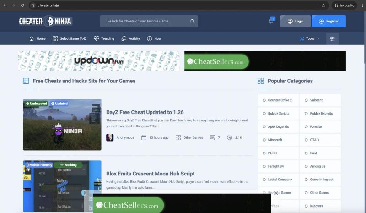This screenshot has width=366, height=213.
Task: Open the filter sliders settings icon
Action: [332, 38]
